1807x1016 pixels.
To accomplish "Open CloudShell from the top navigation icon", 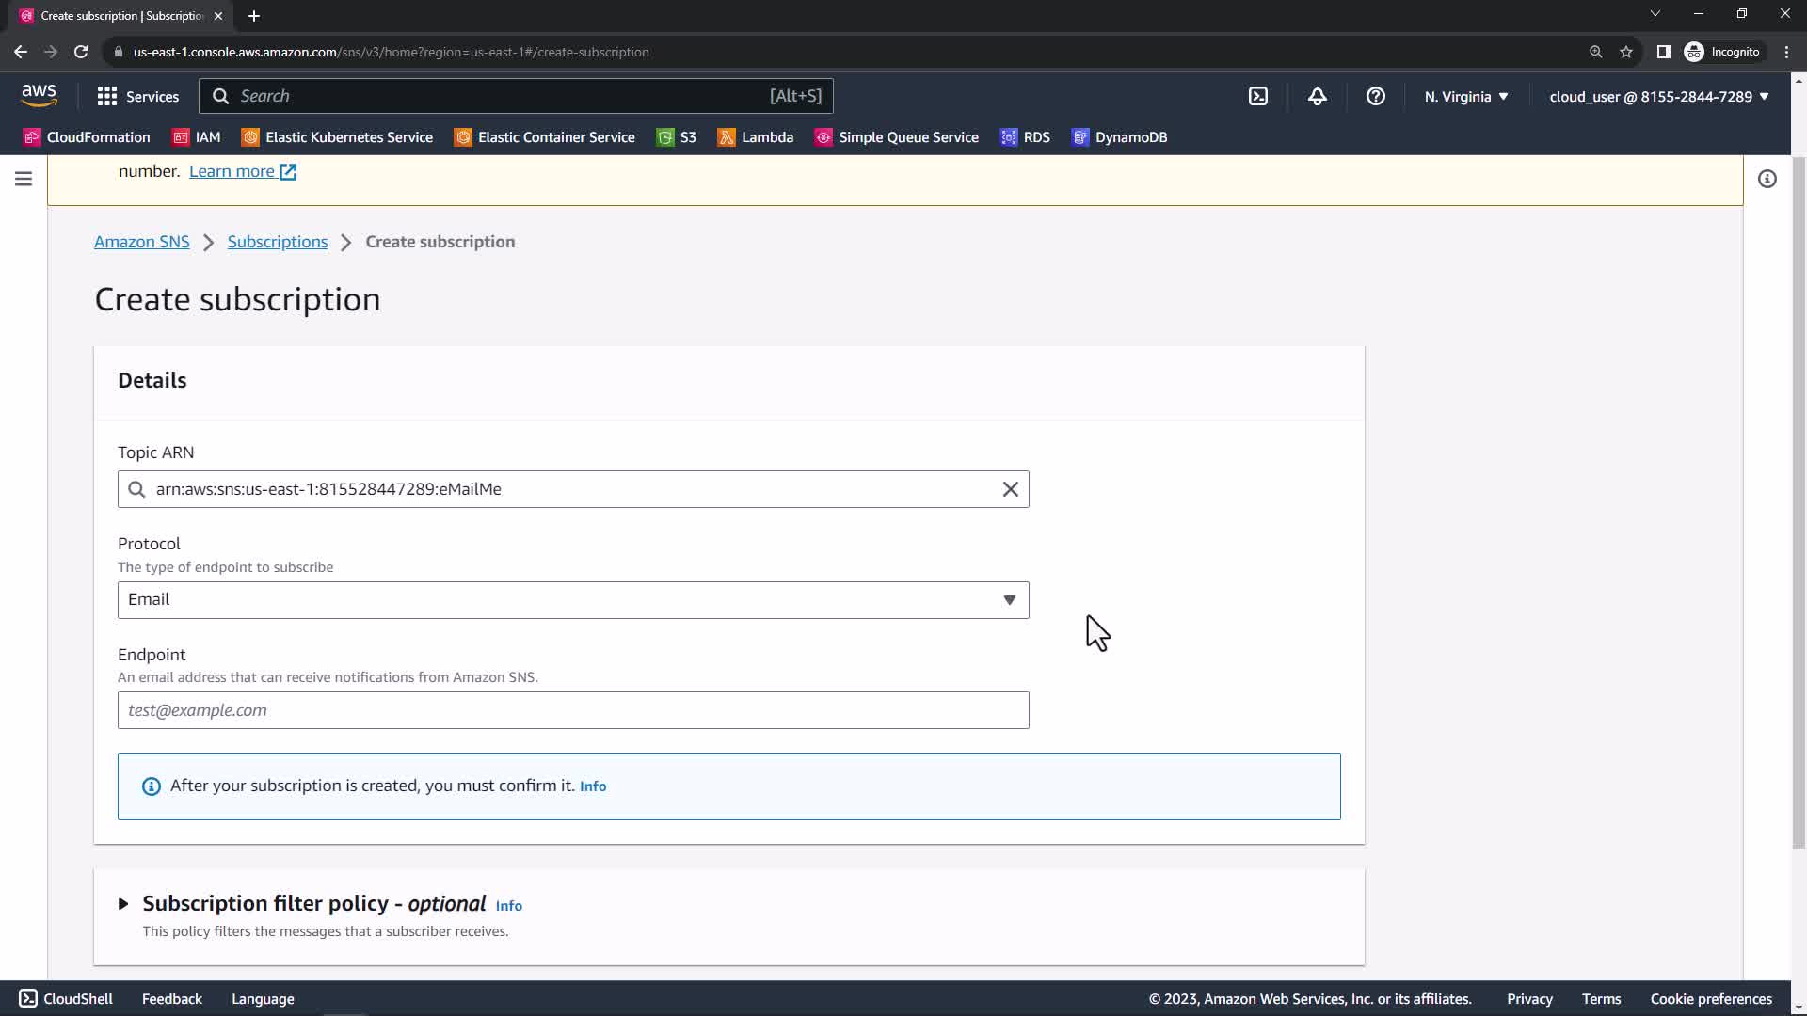I will pyautogui.click(x=1258, y=96).
